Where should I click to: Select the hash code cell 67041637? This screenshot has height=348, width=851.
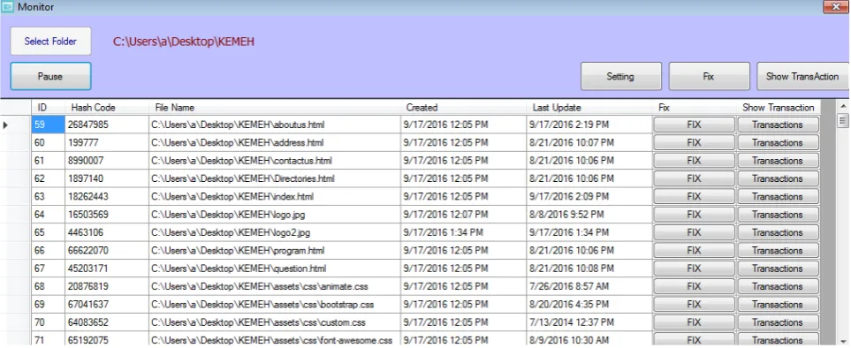[107, 305]
